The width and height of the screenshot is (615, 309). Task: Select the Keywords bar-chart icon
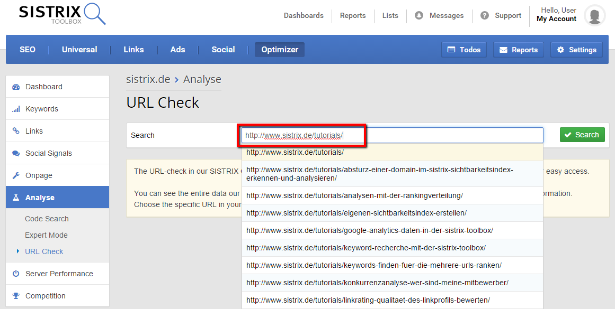click(15, 108)
